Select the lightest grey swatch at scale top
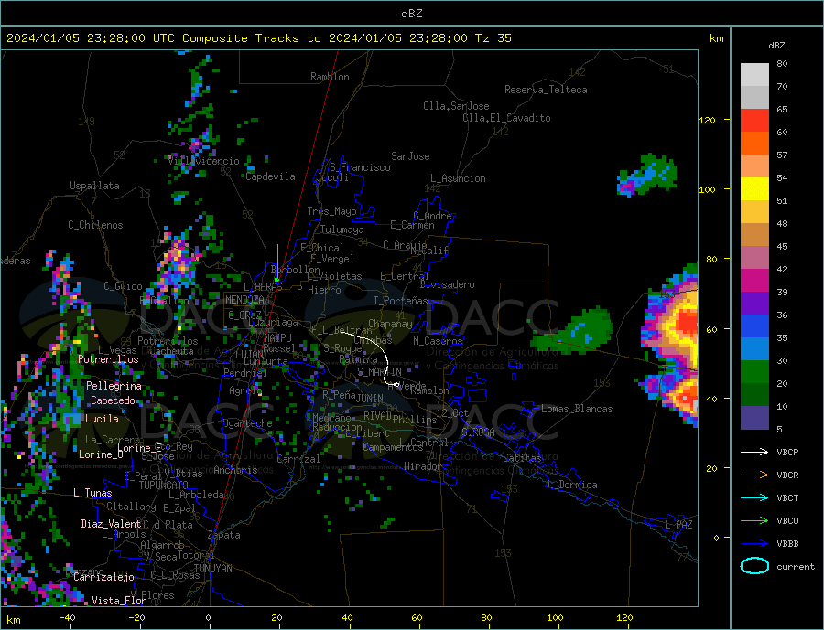The height and width of the screenshot is (630, 824). (x=754, y=75)
